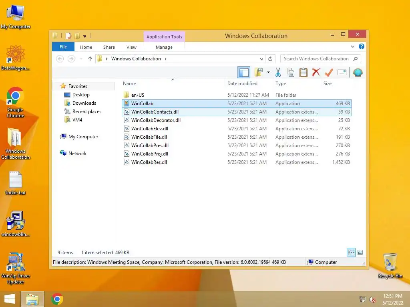The image size is (410, 307).
Task: Select WinCollabPres.dll
Action: (x=236, y=146)
